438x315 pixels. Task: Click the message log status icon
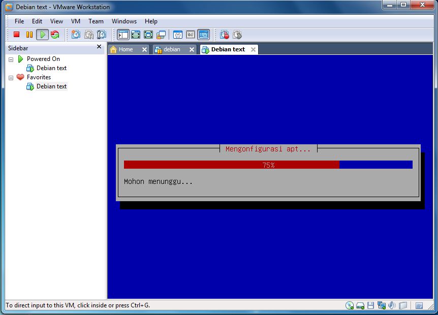(419, 305)
